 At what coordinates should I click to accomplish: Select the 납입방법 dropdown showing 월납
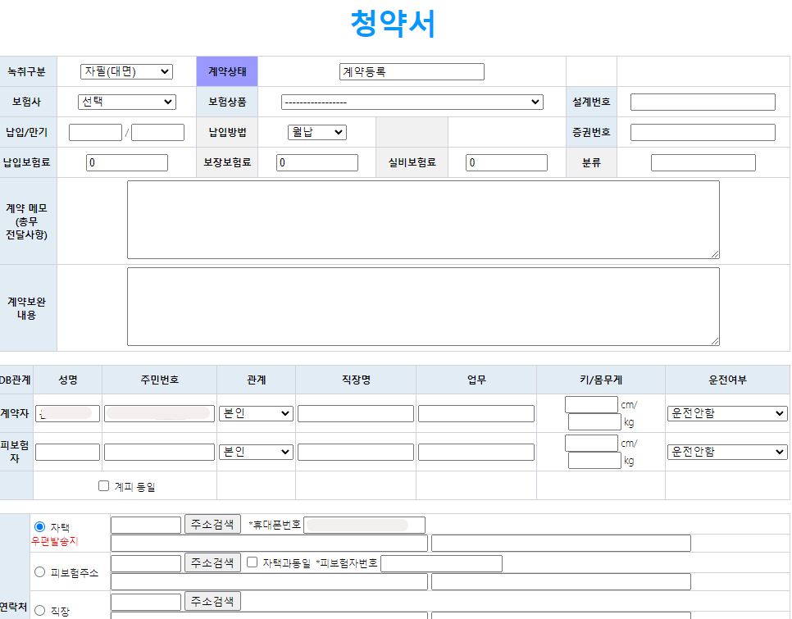316,132
